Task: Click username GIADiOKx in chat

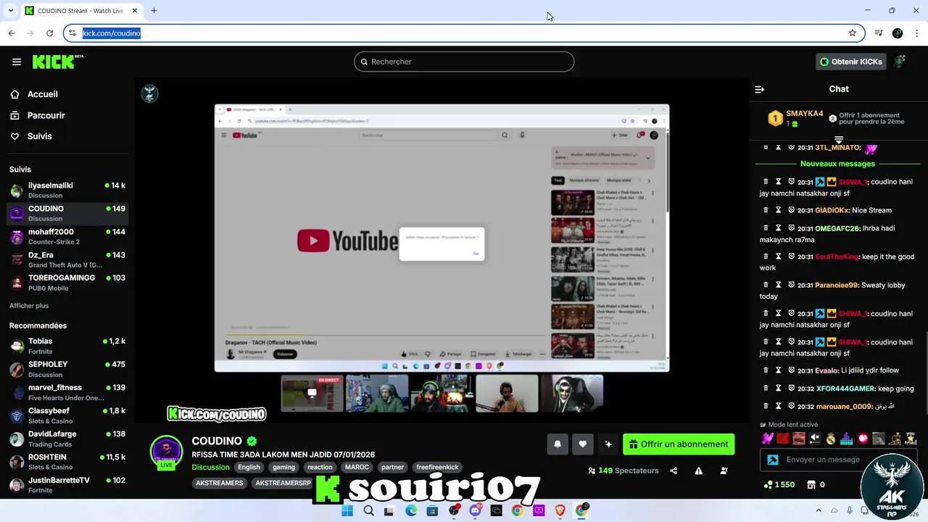Action: pos(832,210)
